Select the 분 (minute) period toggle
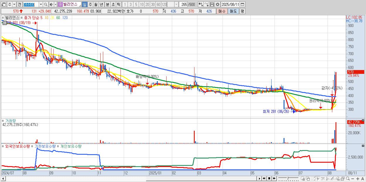 pyautogui.click(x=107, y=4)
